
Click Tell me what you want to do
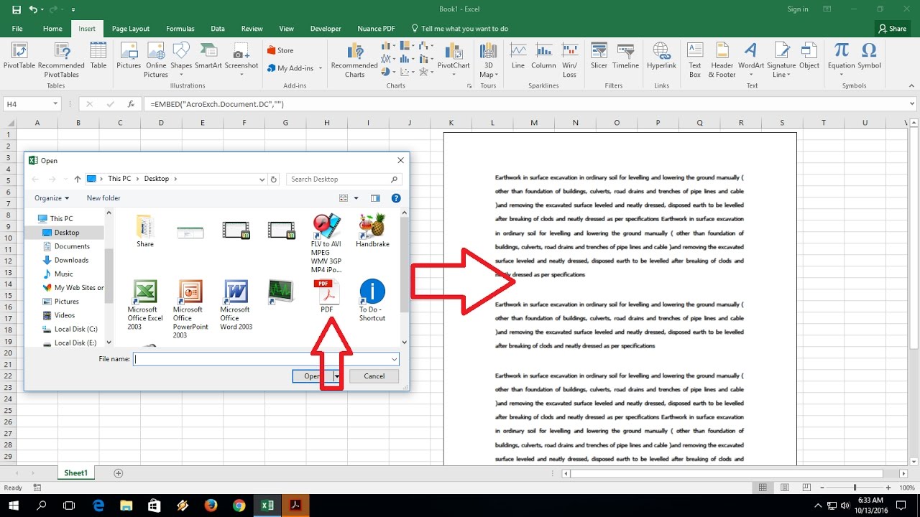pyautogui.click(x=459, y=29)
